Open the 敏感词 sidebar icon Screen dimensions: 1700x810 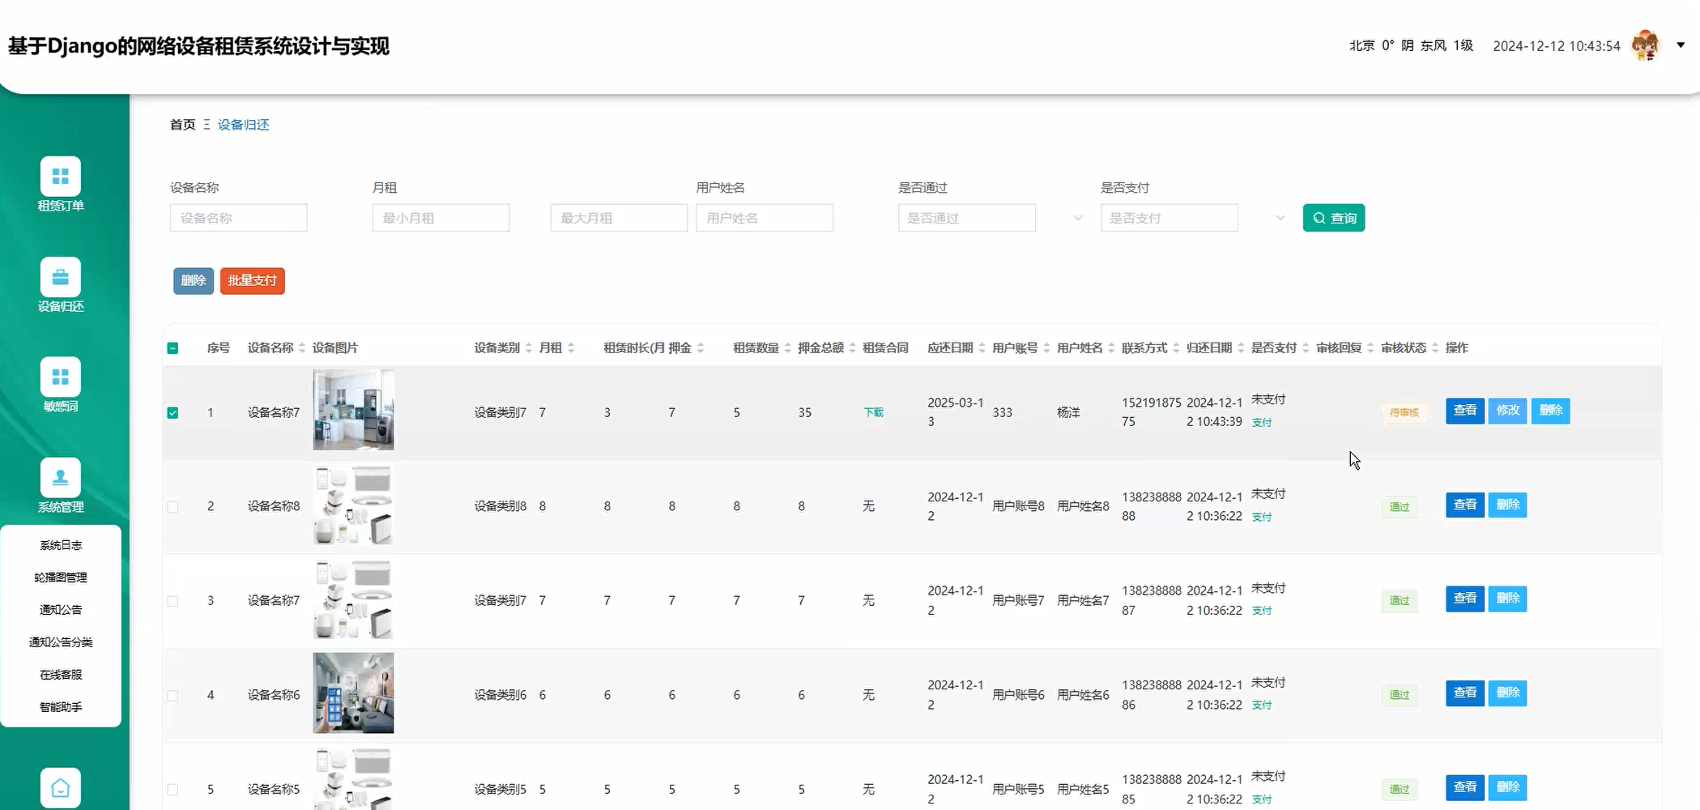(61, 377)
